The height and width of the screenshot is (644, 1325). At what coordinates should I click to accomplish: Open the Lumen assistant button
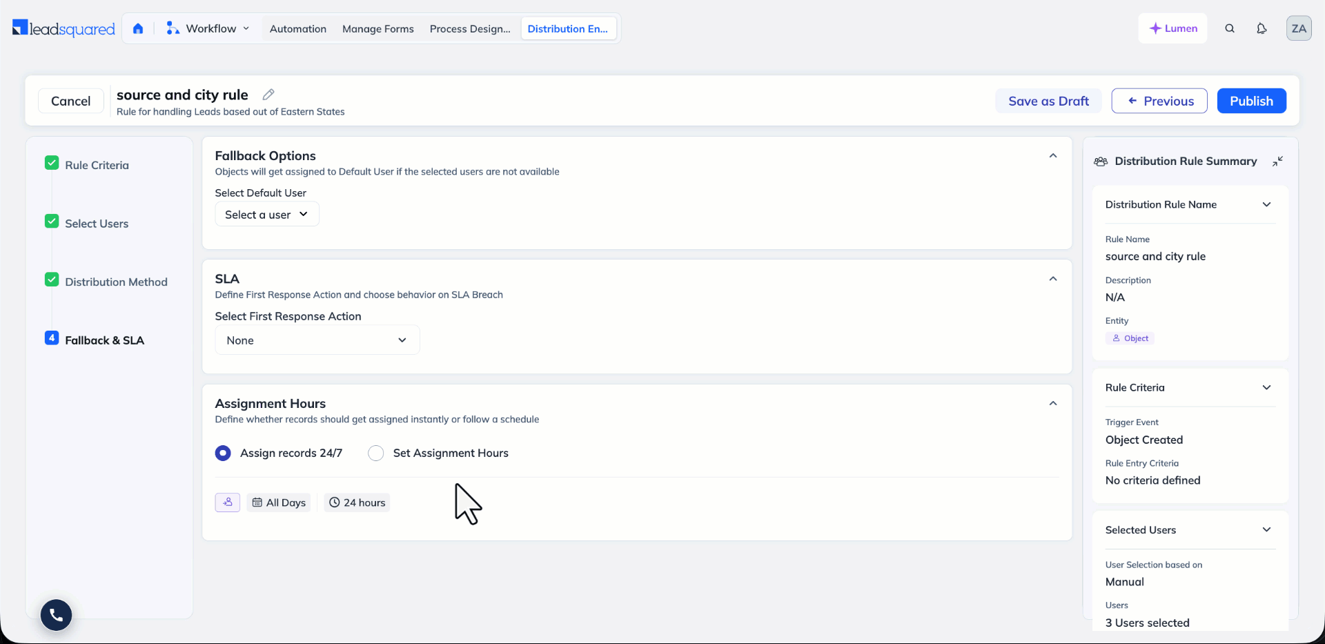pos(1172,28)
